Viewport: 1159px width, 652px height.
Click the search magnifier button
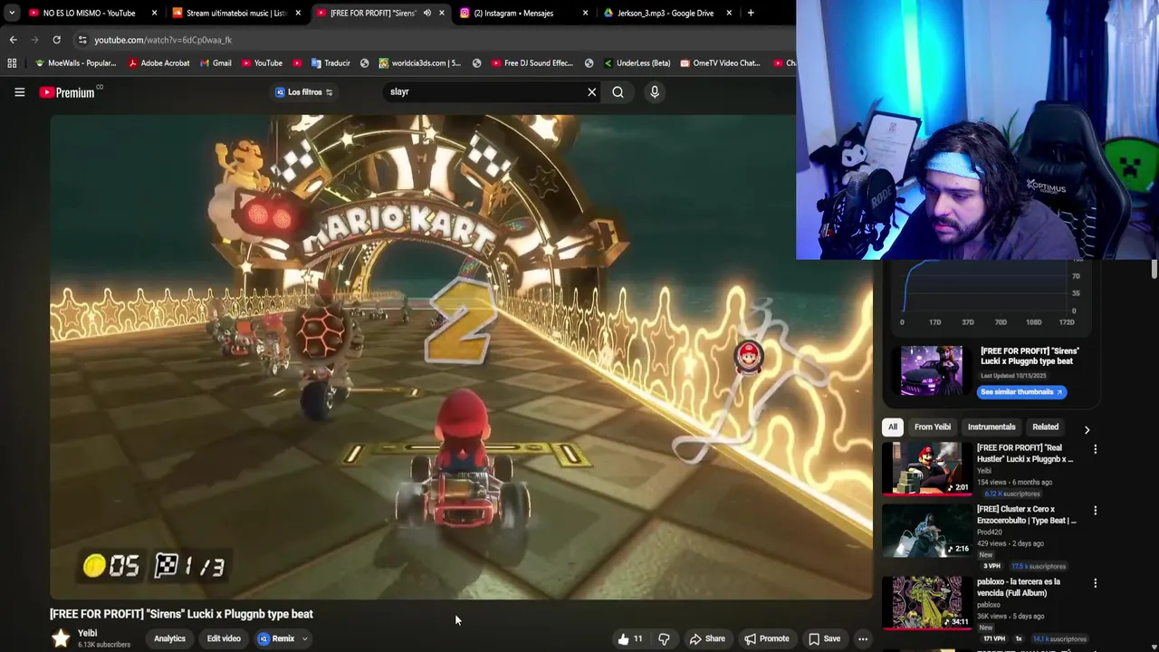618,91
